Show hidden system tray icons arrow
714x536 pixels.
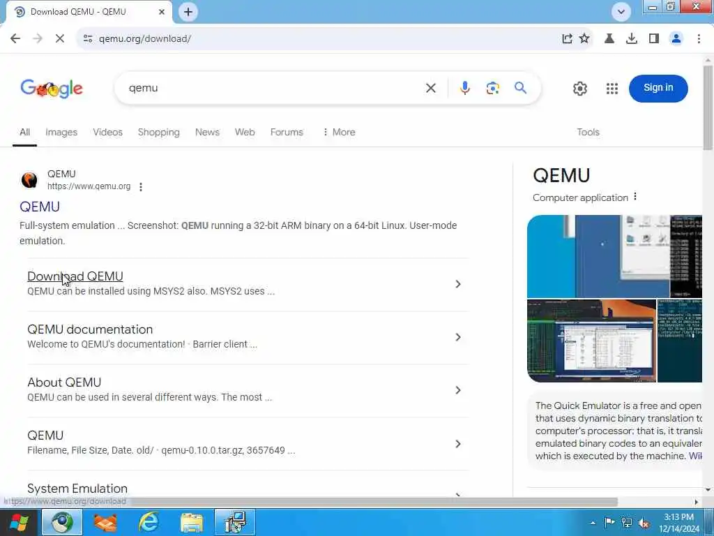click(x=593, y=523)
